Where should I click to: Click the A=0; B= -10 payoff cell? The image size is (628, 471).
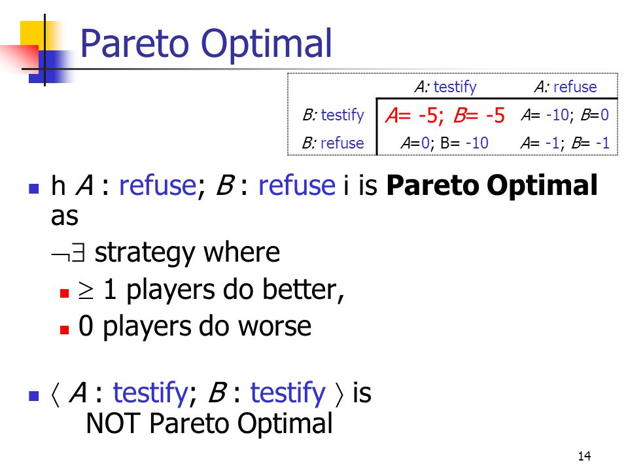445,143
